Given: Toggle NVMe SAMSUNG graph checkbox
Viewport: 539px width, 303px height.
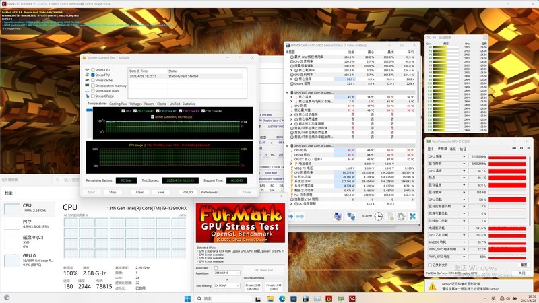Looking at the screenshot, I should tap(153, 116).
